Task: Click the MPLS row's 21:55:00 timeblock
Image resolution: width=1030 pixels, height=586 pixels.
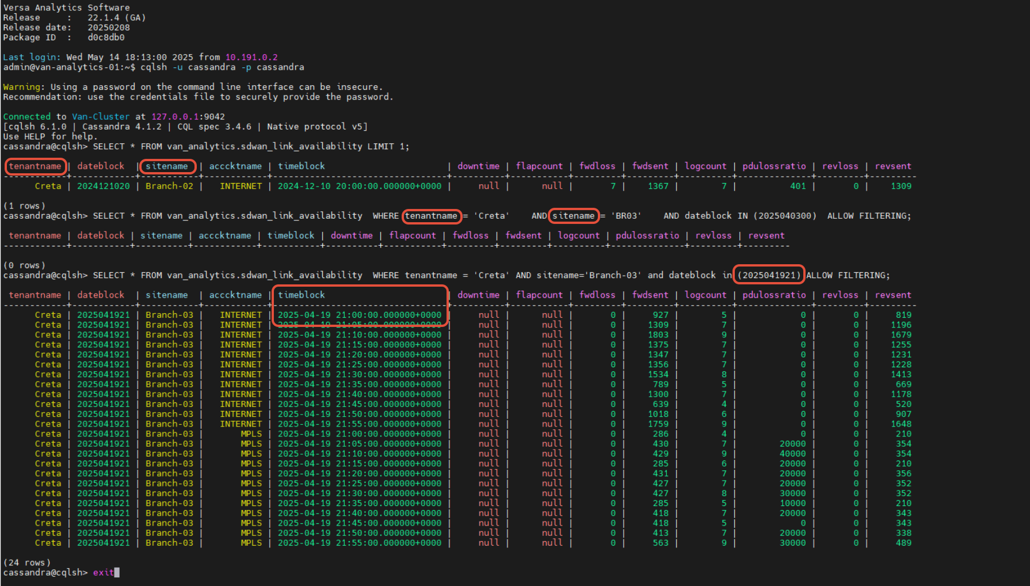Action: (360, 543)
